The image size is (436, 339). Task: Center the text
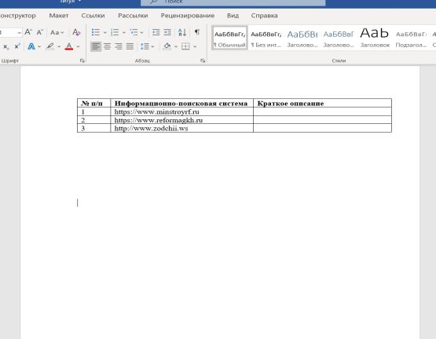pos(108,46)
